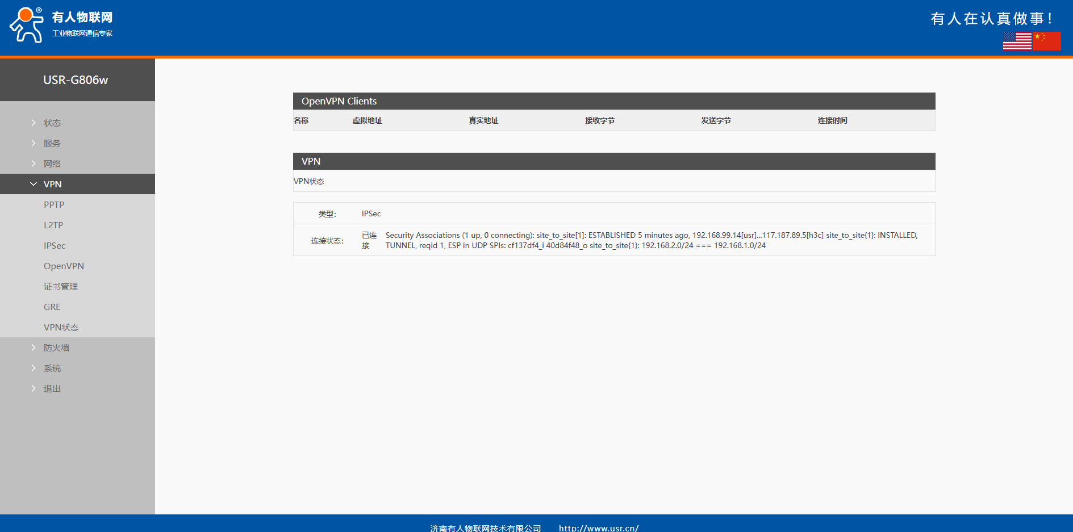Click the 连接时间 column header
Screen dimensions: 1073x532
click(x=832, y=120)
